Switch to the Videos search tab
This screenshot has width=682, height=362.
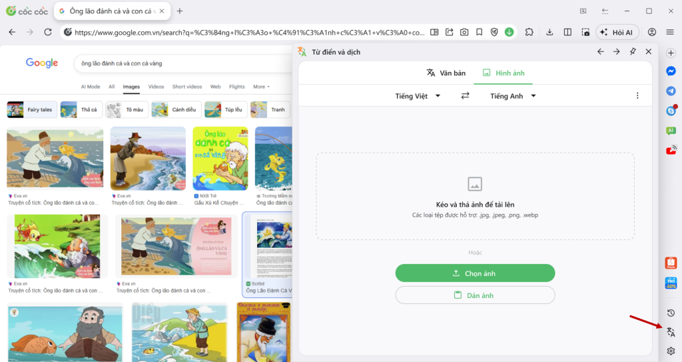click(156, 87)
